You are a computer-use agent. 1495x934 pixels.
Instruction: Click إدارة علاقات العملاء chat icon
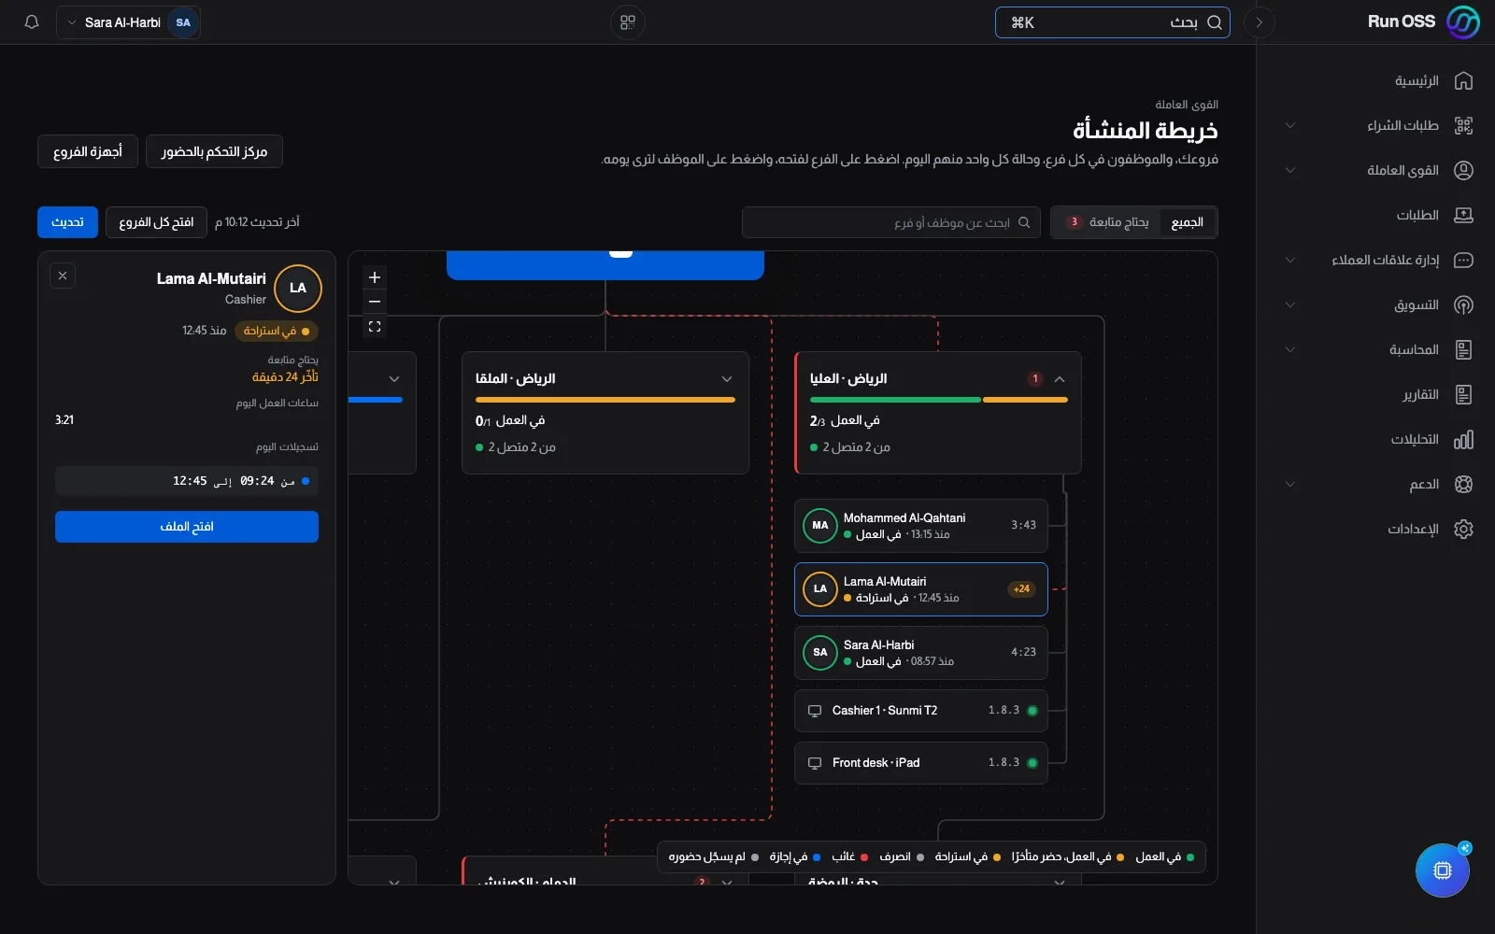1463,261
